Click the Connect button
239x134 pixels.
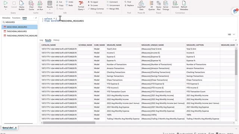click(x=175, y=4)
